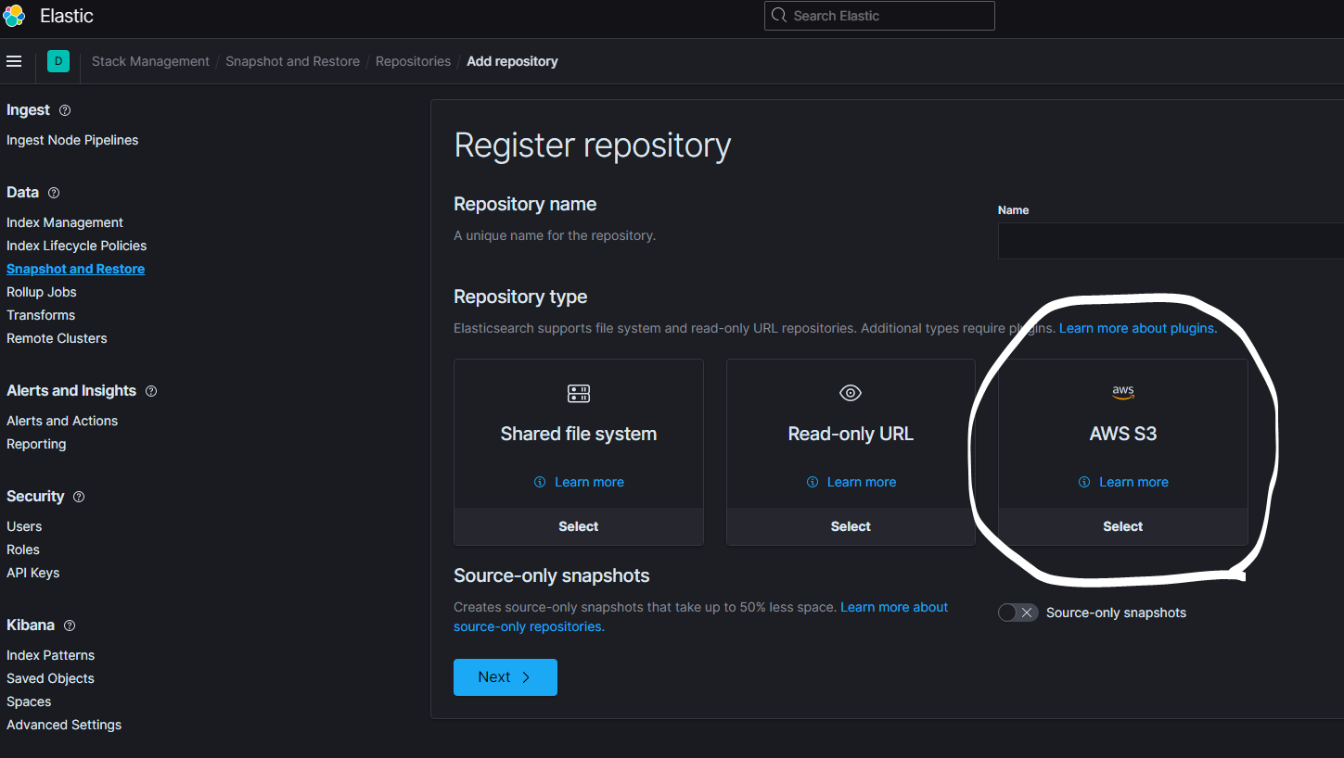Click info icon in Shared file system card
The width and height of the screenshot is (1344, 758).
(x=540, y=482)
